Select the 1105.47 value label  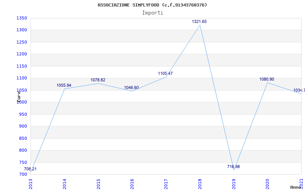pyautogui.click(x=165, y=74)
